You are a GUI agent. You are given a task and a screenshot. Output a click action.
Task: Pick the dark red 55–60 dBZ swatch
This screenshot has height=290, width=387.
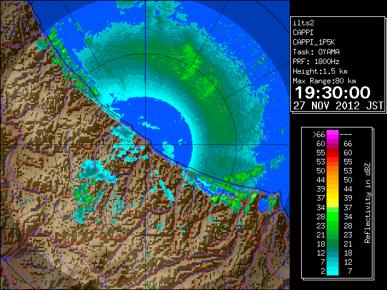(333, 153)
